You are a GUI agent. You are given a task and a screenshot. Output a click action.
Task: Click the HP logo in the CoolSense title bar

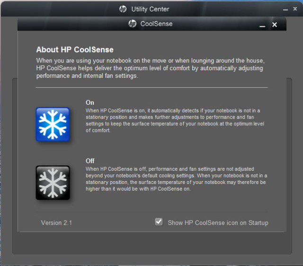point(133,24)
